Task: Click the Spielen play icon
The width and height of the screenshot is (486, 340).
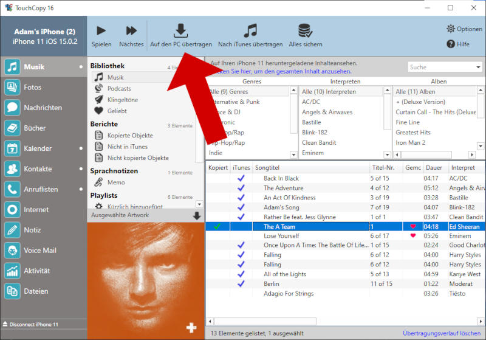Action: point(101,30)
